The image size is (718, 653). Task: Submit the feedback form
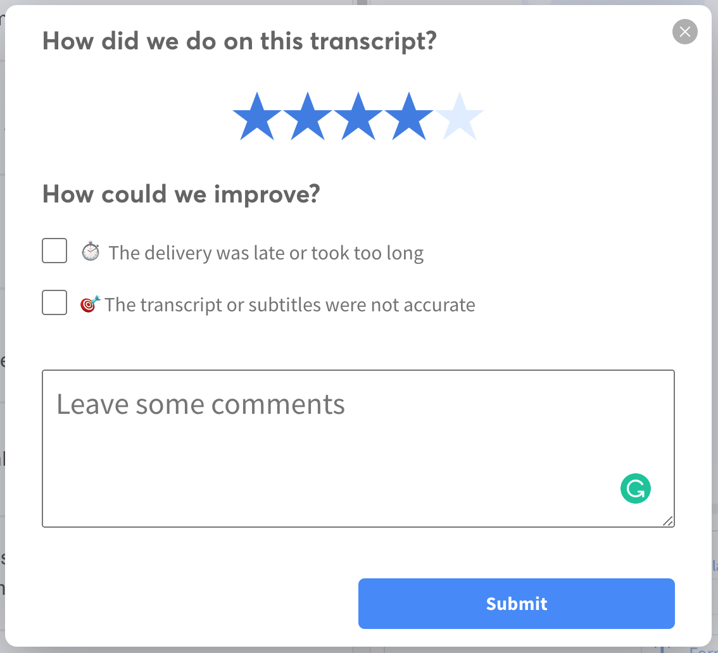[516, 604]
